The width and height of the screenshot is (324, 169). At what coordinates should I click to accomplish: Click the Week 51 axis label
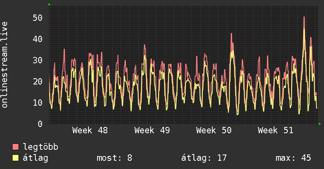coord(276,130)
